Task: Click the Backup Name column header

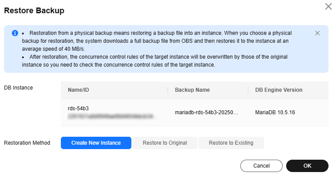Action: coord(192,90)
